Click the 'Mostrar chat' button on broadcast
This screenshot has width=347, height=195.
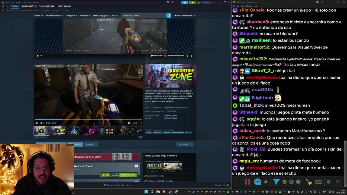coord(157,56)
